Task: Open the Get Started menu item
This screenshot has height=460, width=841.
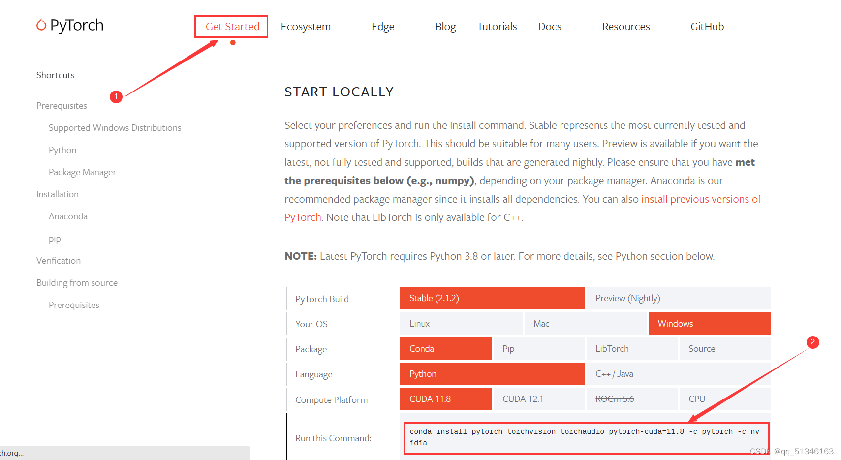Action: (232, 27)
